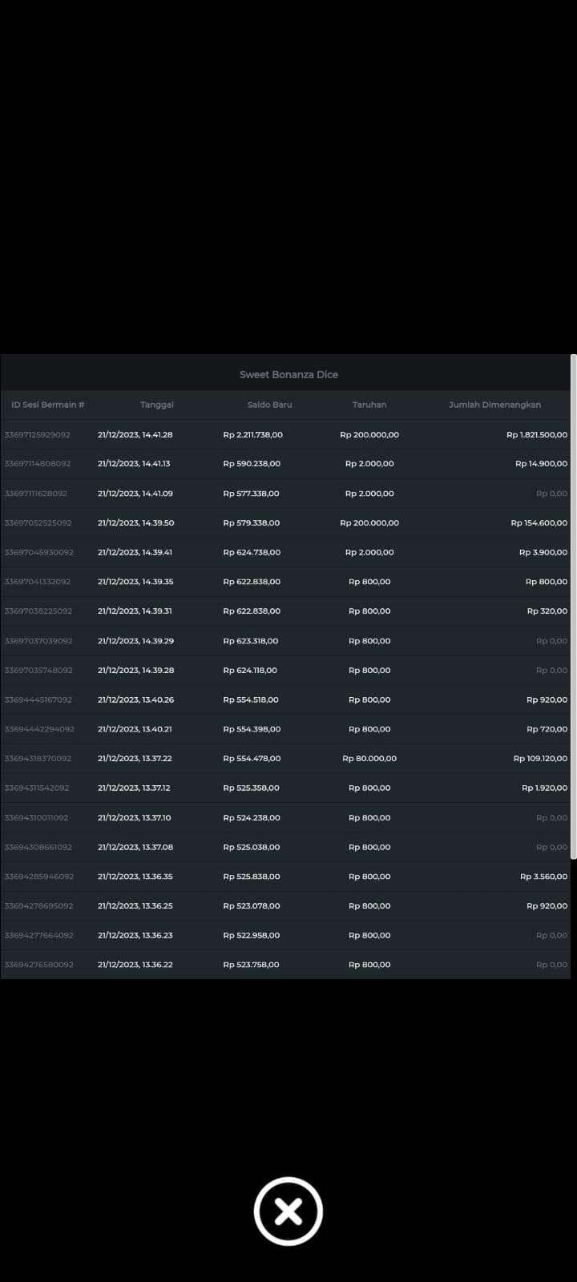
Task: Click the Rp 1.821.500,00 winning amount
Action: (x=536, y=434)
